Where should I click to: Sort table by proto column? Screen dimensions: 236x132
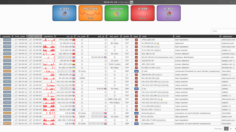[x=127, y=36]
